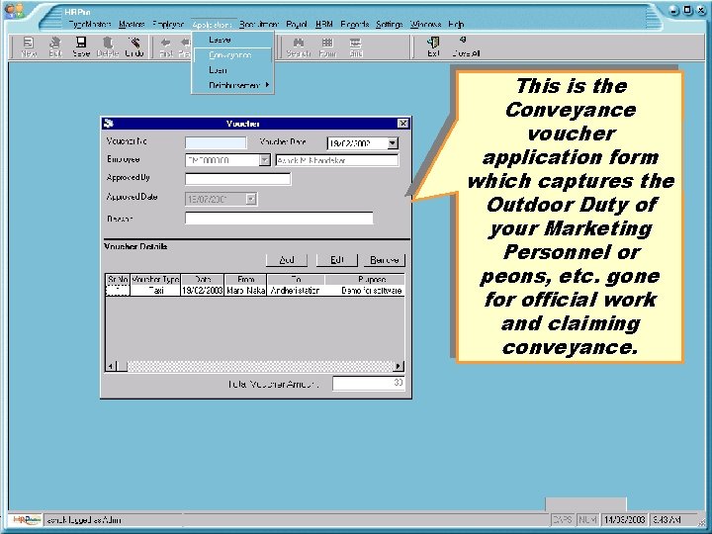Viewport: 712px width, 534px height.
Task: Select the Taxi voucher type cell
Action: click(155, 291)
